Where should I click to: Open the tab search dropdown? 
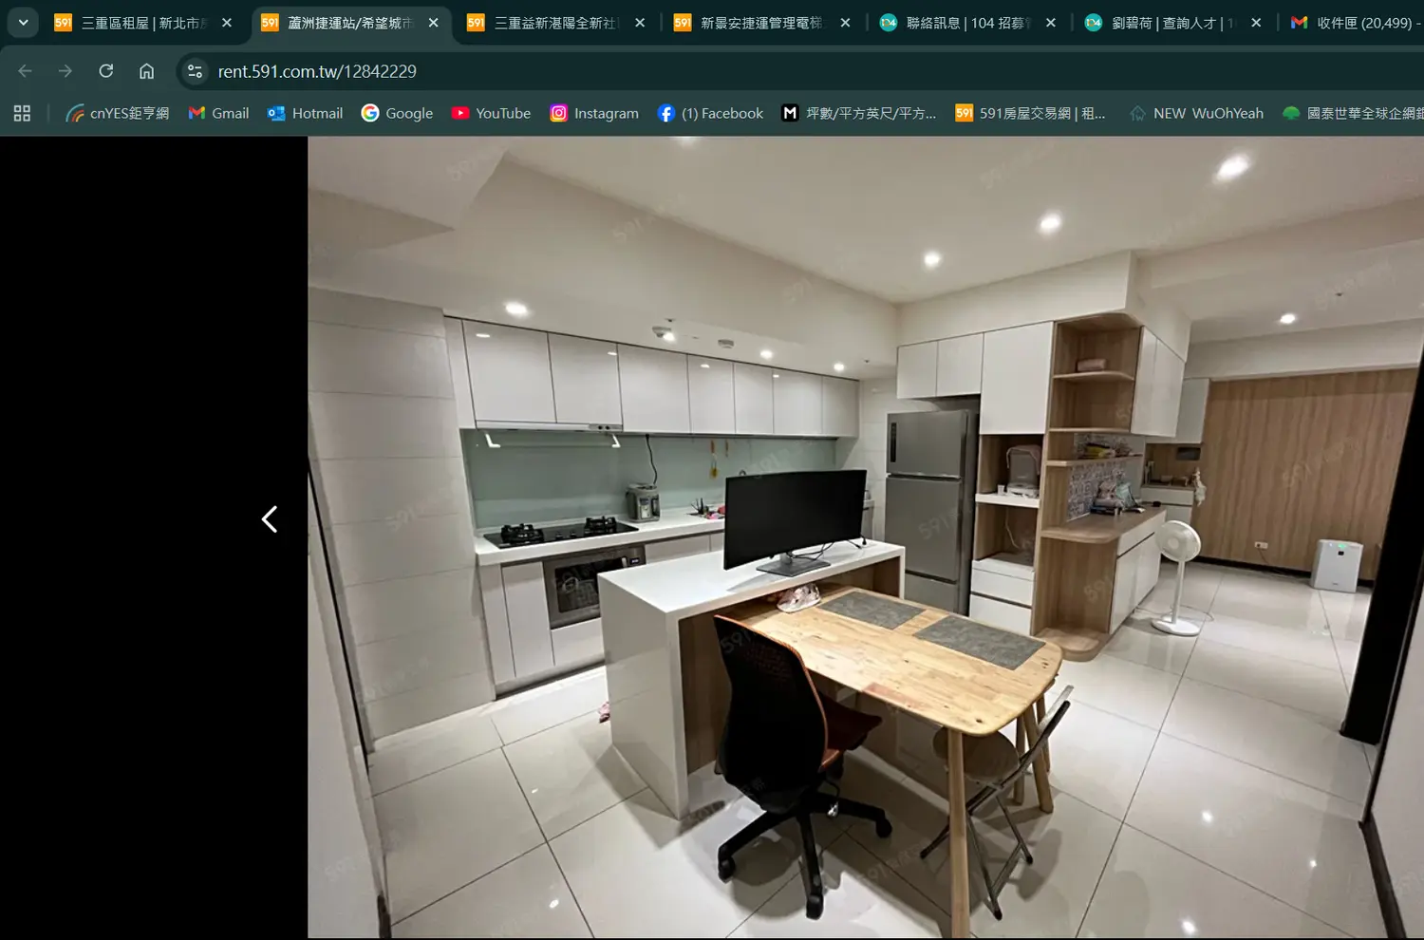[x=23, y=22]
